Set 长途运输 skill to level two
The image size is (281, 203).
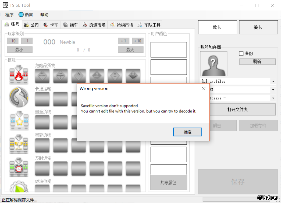pos(61,99)
